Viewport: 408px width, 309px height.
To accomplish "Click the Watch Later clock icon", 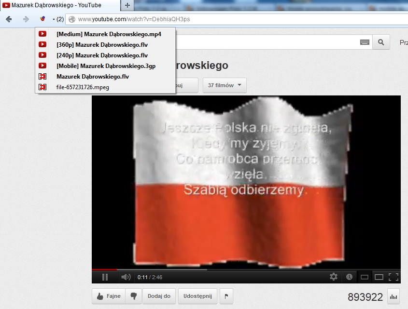I will click(x=349, y=277).
